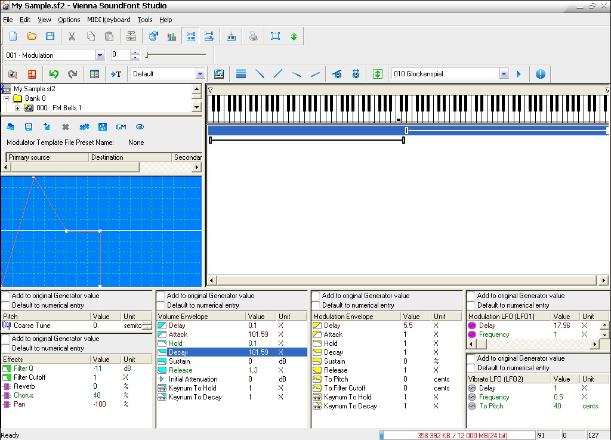Click the Save file toolbar icon

point(50,36)
